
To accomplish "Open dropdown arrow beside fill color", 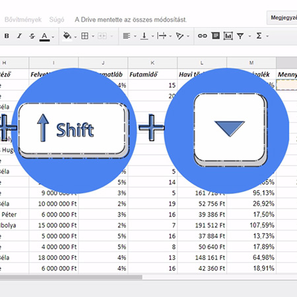I will (x=75, y=37).
